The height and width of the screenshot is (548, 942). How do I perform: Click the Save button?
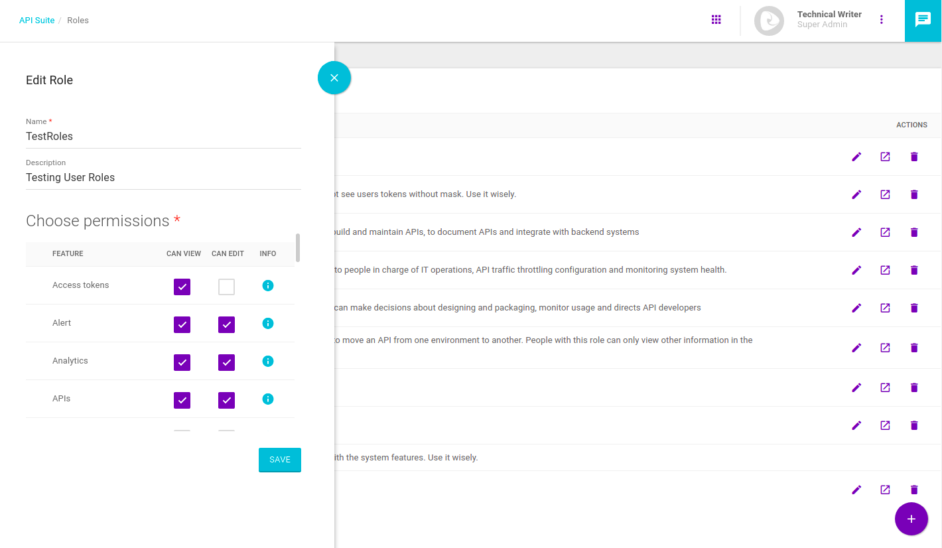pyautogui.click(x=279, y=460)
